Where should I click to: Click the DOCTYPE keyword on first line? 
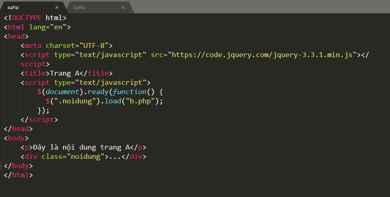[x=27, y=18]
